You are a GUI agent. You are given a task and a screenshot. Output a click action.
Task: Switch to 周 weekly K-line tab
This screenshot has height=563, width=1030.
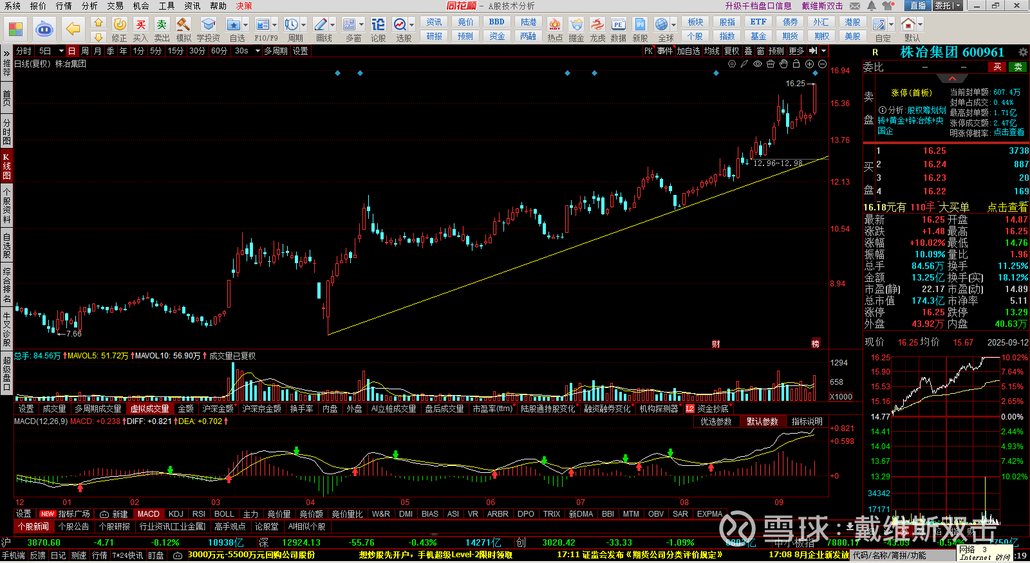85,51
